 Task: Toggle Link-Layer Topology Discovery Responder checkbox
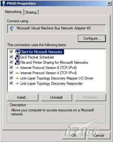[11, 83]
